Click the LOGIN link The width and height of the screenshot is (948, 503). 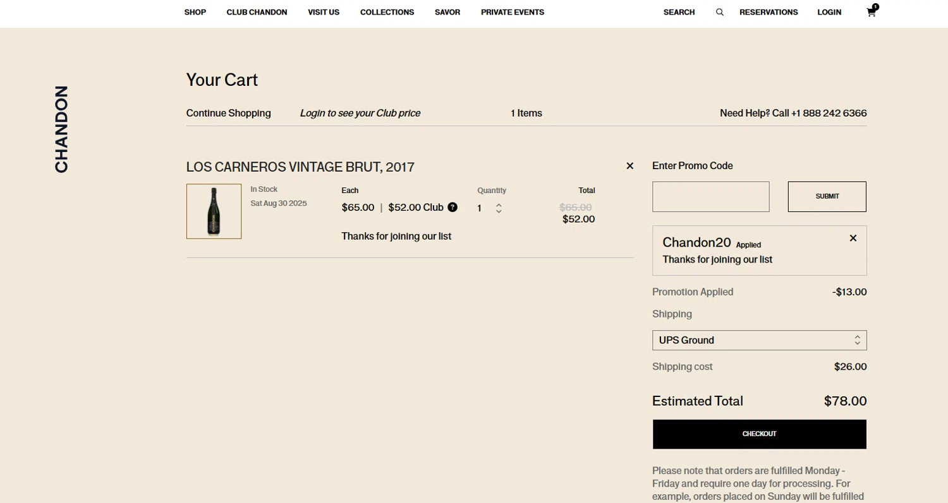click(829, 12)
